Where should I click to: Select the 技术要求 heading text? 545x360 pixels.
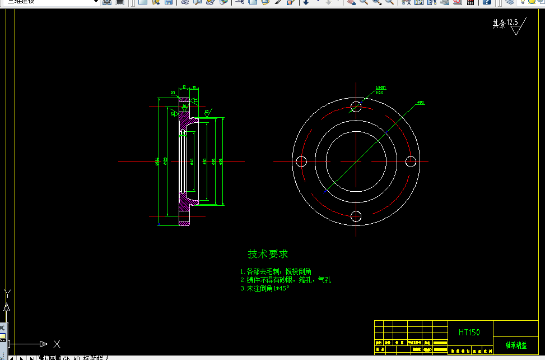point(268,254)
